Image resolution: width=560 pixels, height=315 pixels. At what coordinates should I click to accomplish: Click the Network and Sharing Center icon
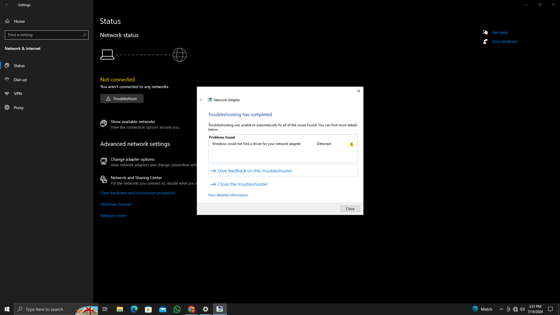pyautogui.click(x=104, y=180)
